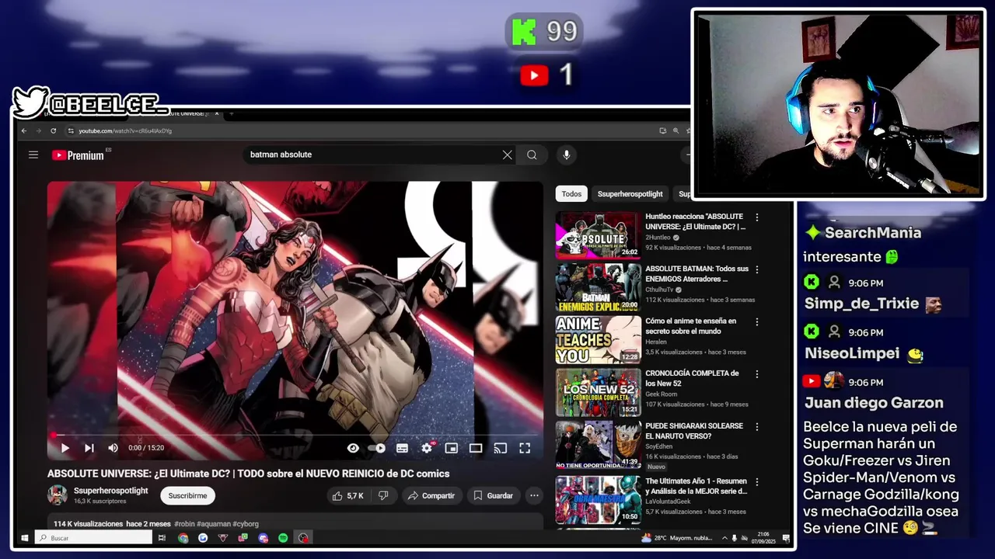Open weather widget showing 28°C
This screenshot has width=995, height=559.
[x=676, y=538]
